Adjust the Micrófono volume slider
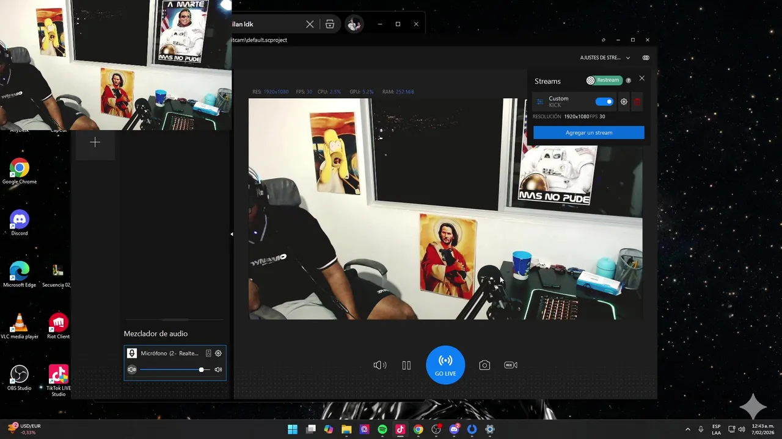Screen dimensions: 782x439 175,369
